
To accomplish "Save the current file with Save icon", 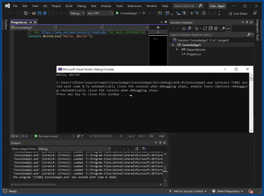I will [x=39, y=13].
